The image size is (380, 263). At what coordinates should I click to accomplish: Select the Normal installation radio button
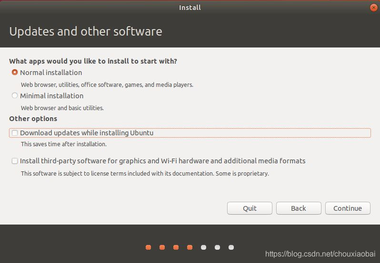point(15,72)
